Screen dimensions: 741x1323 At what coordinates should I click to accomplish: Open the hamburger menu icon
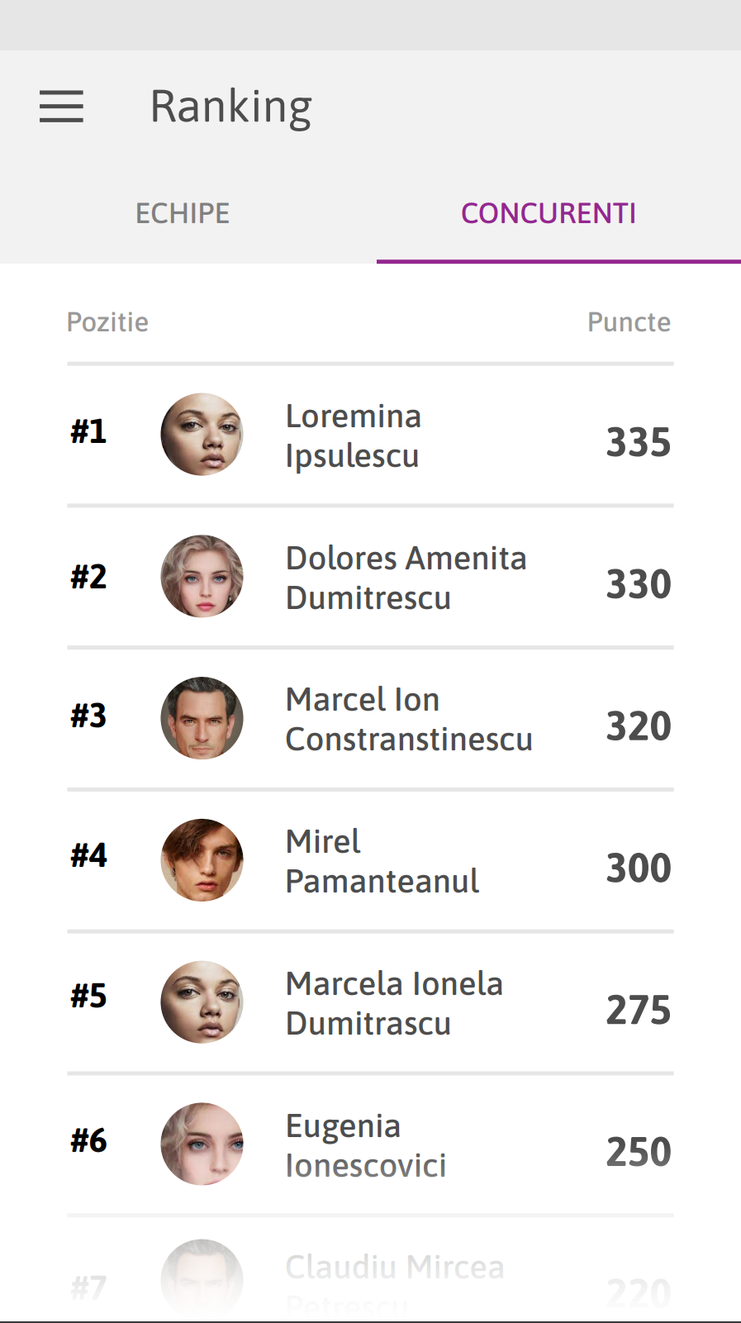pyautogui.click(x=61, y=107)
